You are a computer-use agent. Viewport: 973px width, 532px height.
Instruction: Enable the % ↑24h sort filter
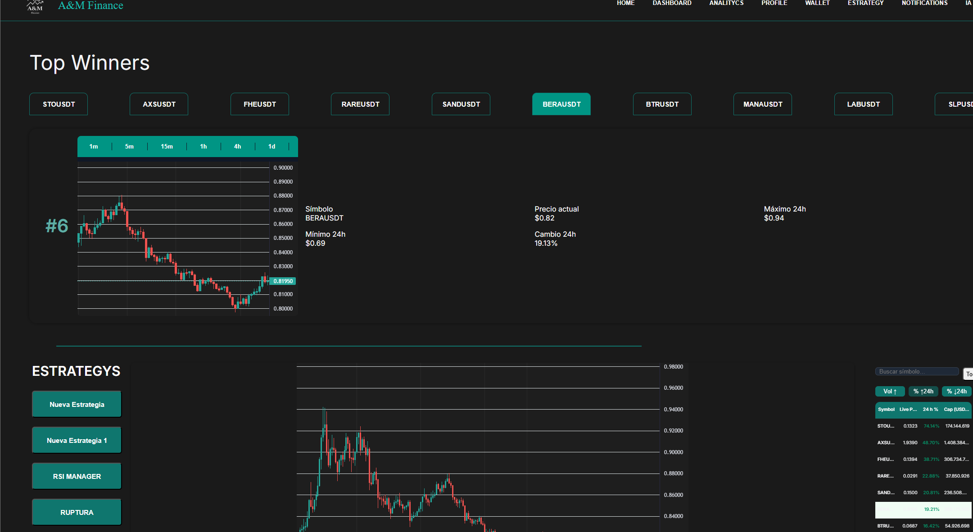point(923,391)
